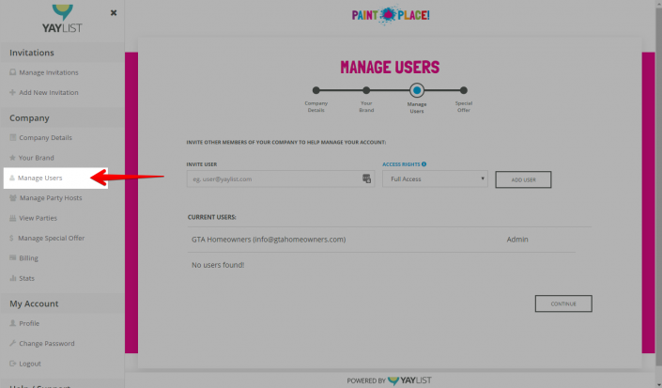Click the YayList logo in the Powered By footer

click(409, 380)
